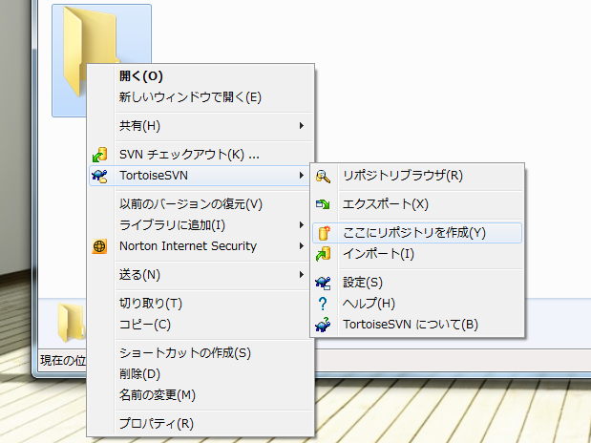The width and height of the screenshot is (591, 443).
Task: Select ここにリポジトリを作成(Y) menu entry
Action: (417, 233)
